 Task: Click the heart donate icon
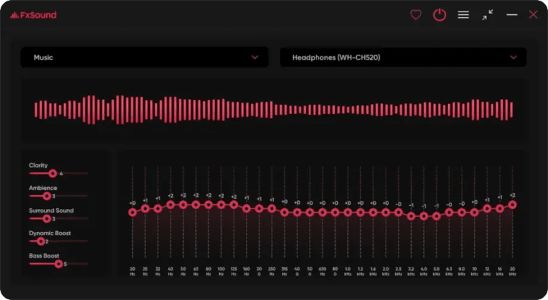pos(416,15)
